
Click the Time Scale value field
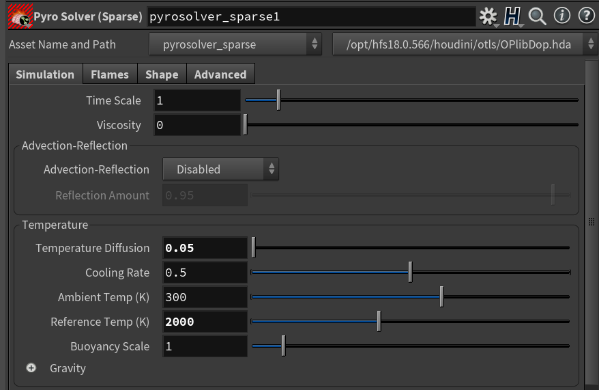[x=197, y=100]
